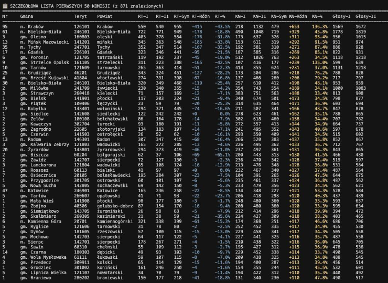Click the powiat 'rzeszowski' in the Dynów row
Viewport: 388px width, 283px height.
(110, 232)
